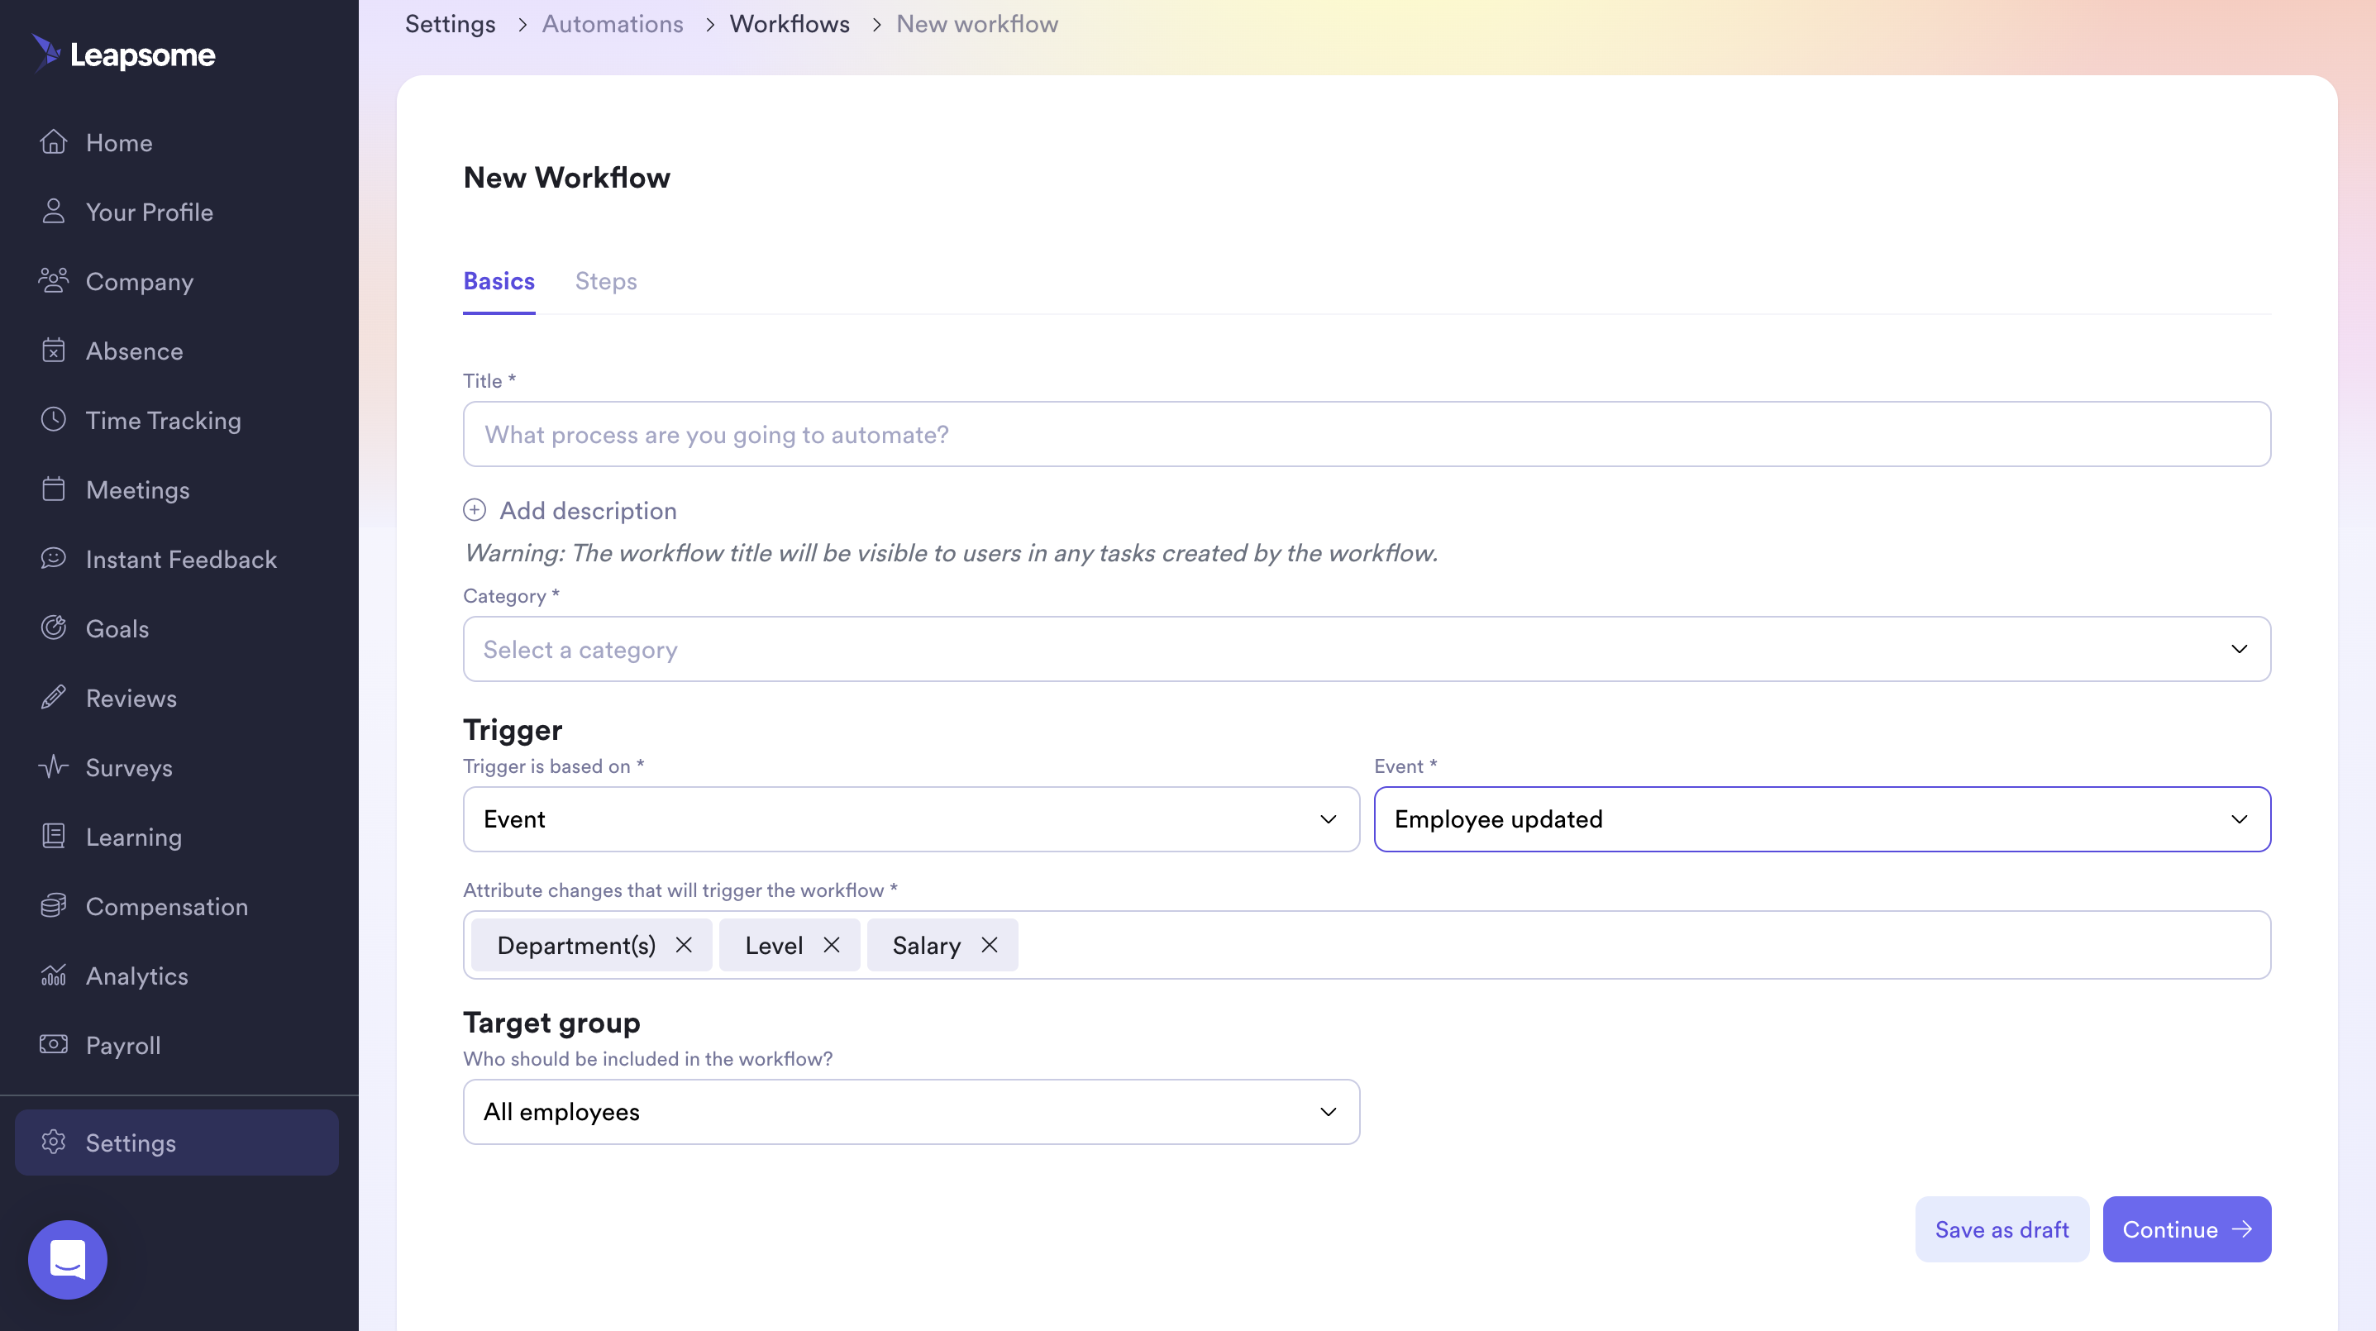
Task: Go to the Workflows breadcrumb
Action: click(790, 24)
